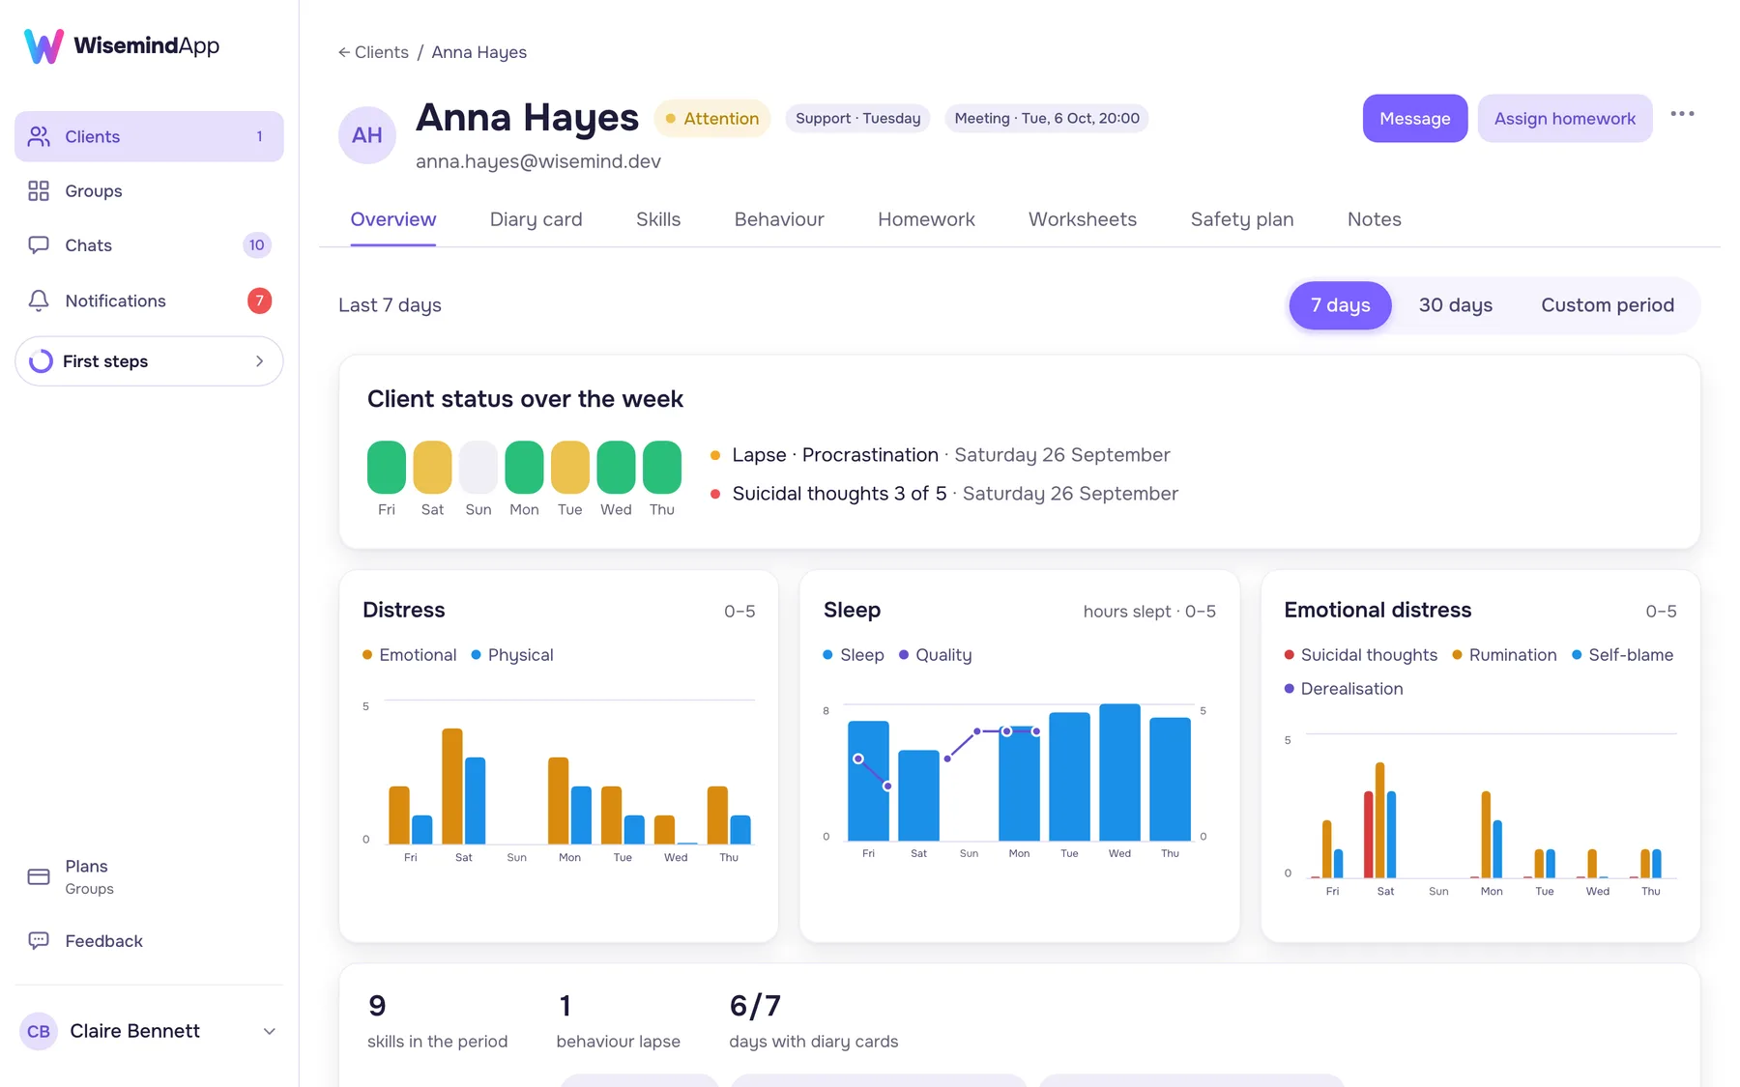Click the back arrow to Clients
Screen dimensions: 1740x1087
tap(343, 52)
